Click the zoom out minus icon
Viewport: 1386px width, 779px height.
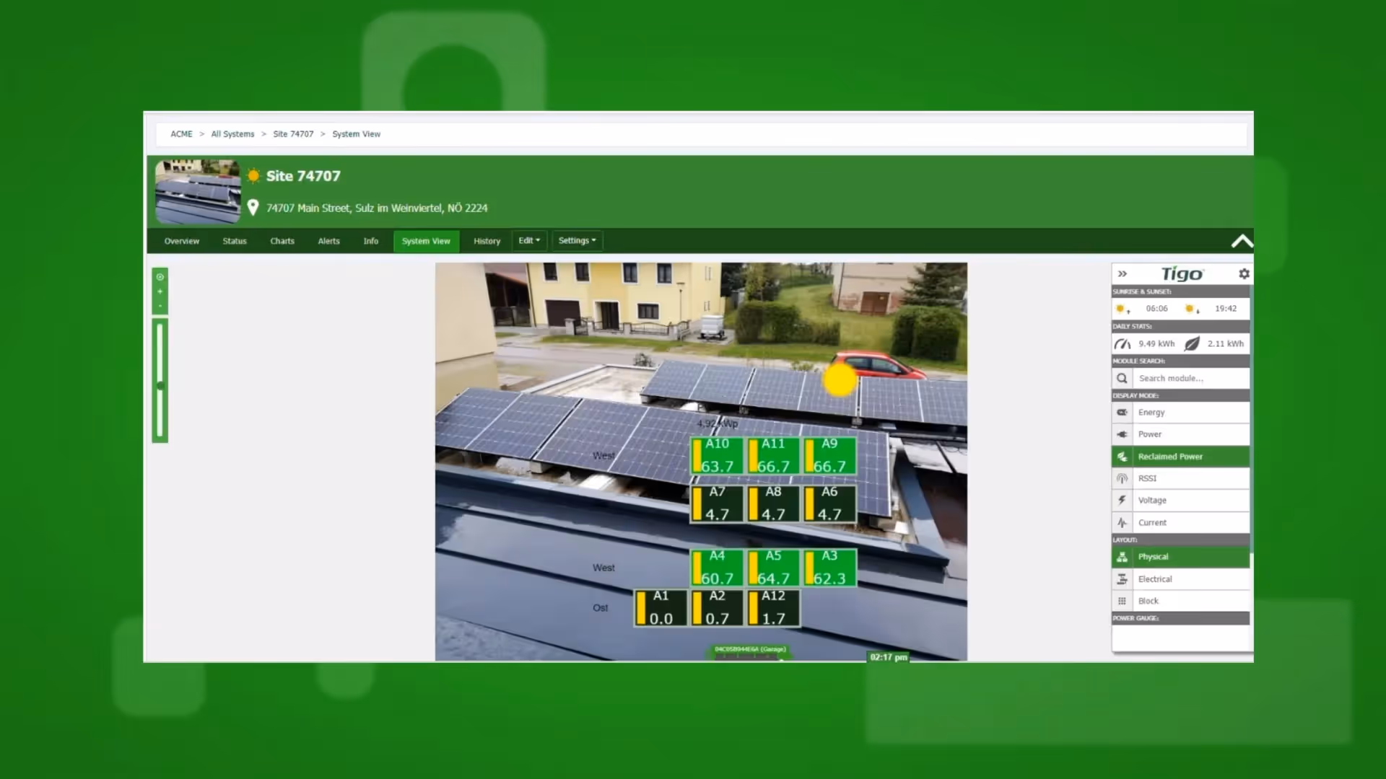[160, 306]
